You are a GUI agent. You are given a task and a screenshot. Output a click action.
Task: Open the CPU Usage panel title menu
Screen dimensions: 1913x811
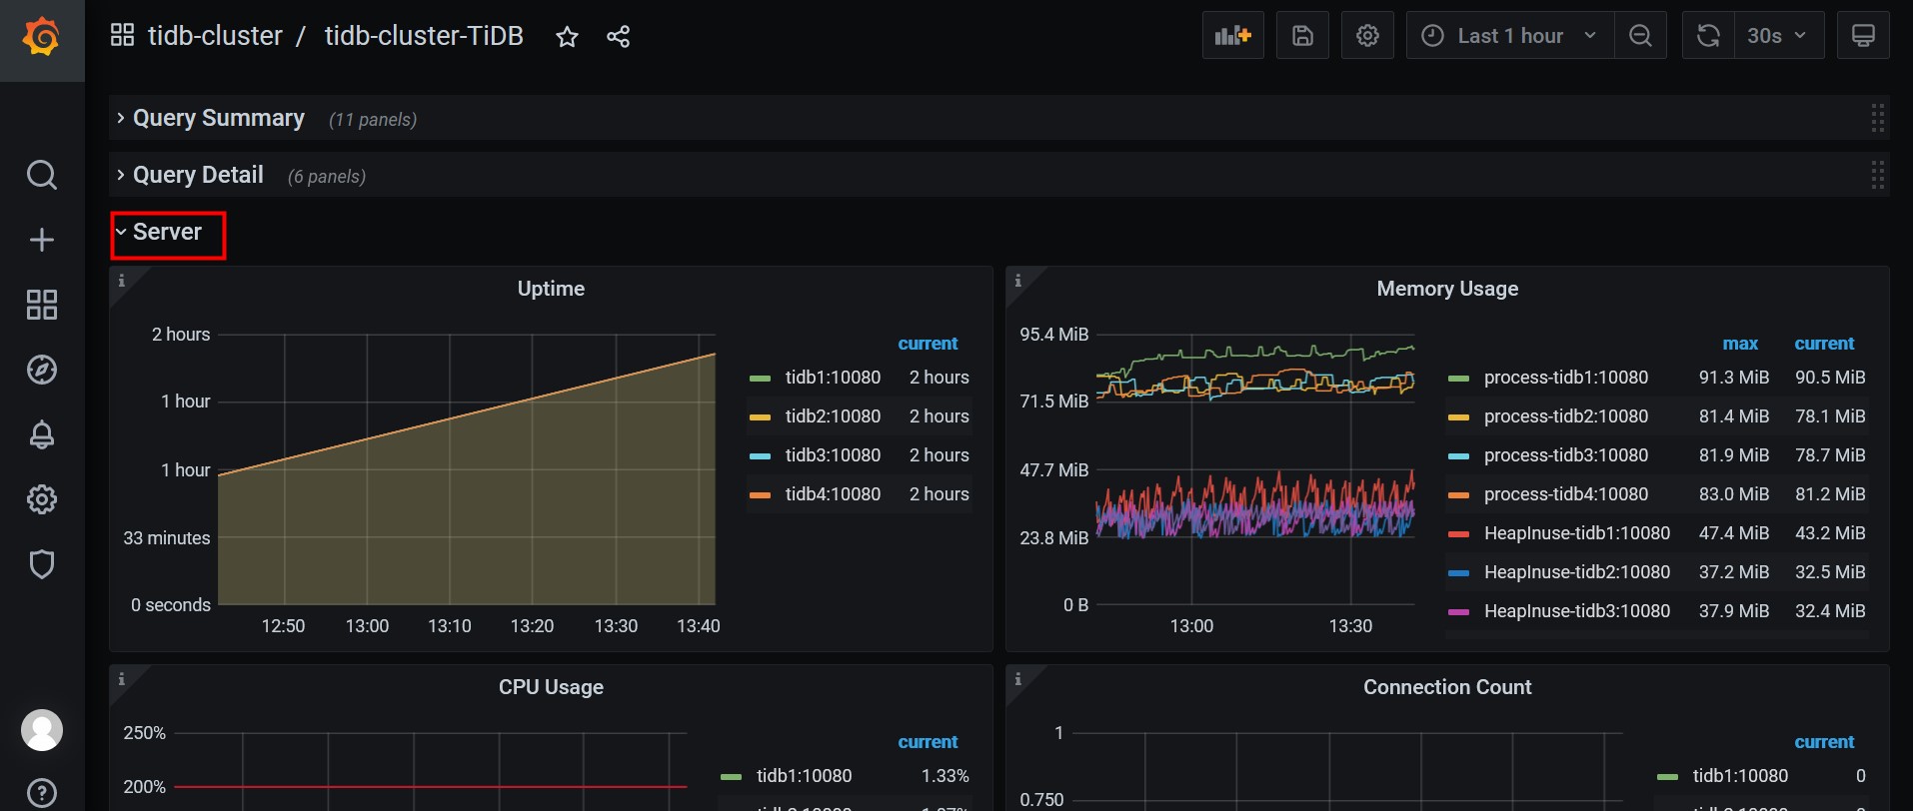551,687
